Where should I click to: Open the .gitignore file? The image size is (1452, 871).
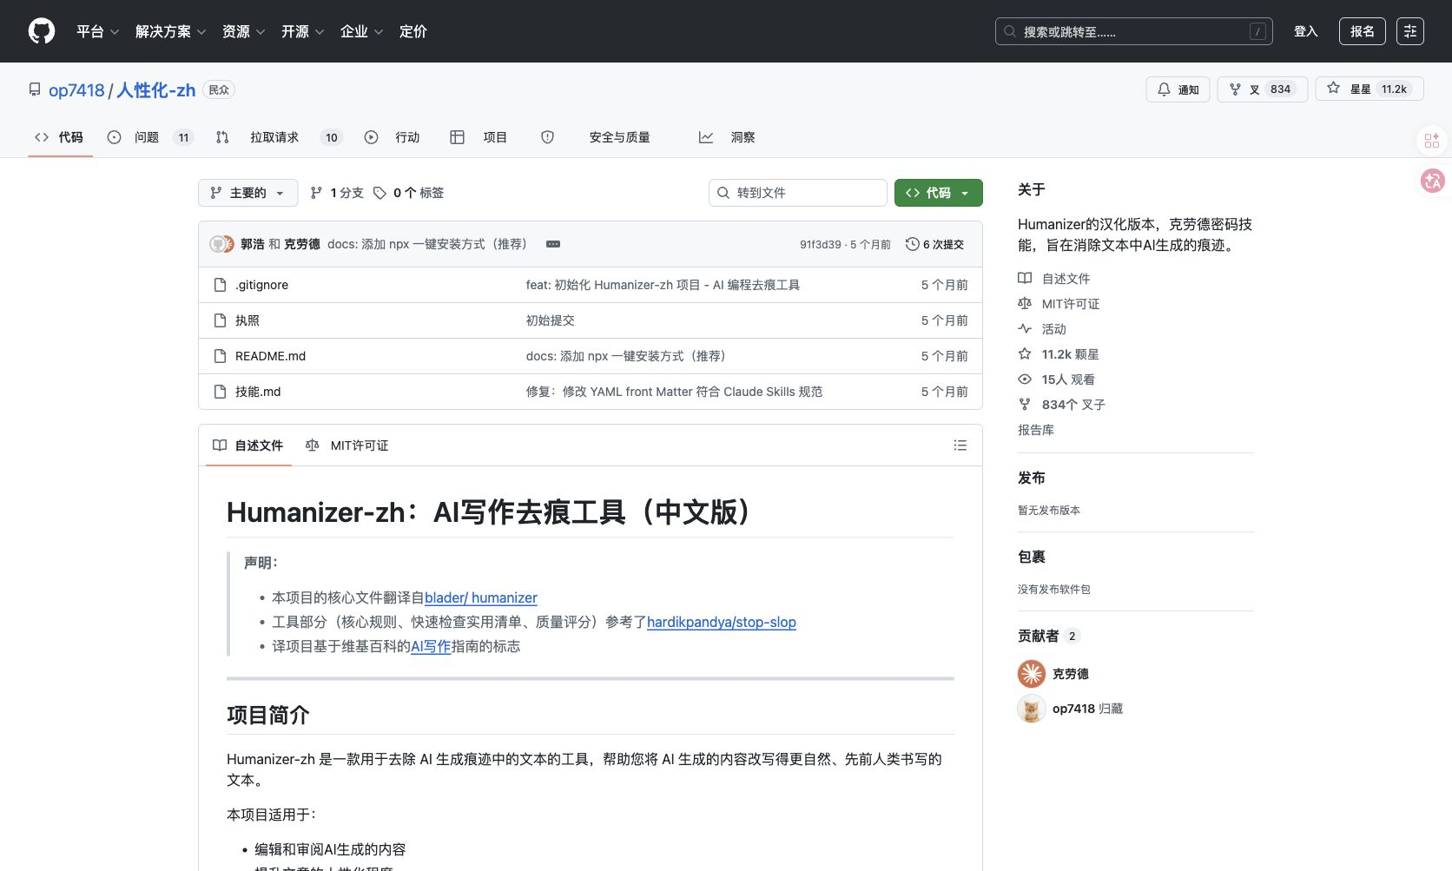(261, 285)
